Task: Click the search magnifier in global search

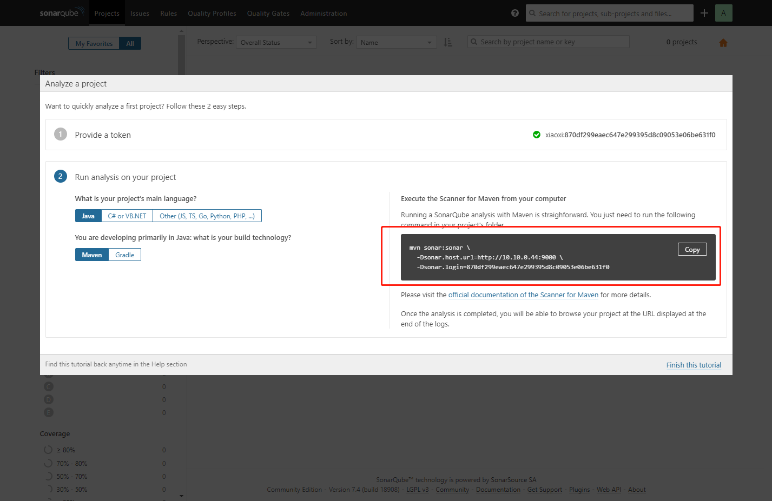Action: click(533, 14)
